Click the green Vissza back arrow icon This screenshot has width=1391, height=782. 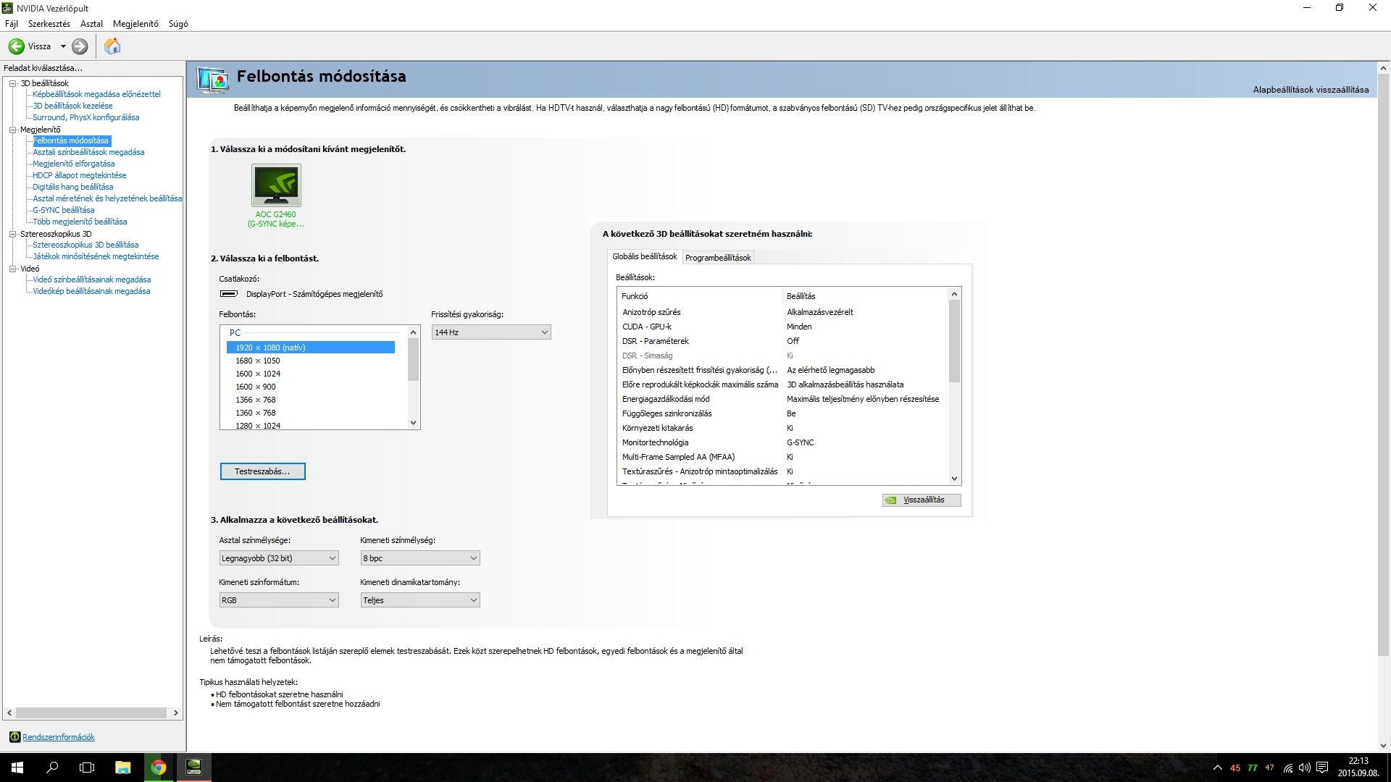(x=16, y=46)
